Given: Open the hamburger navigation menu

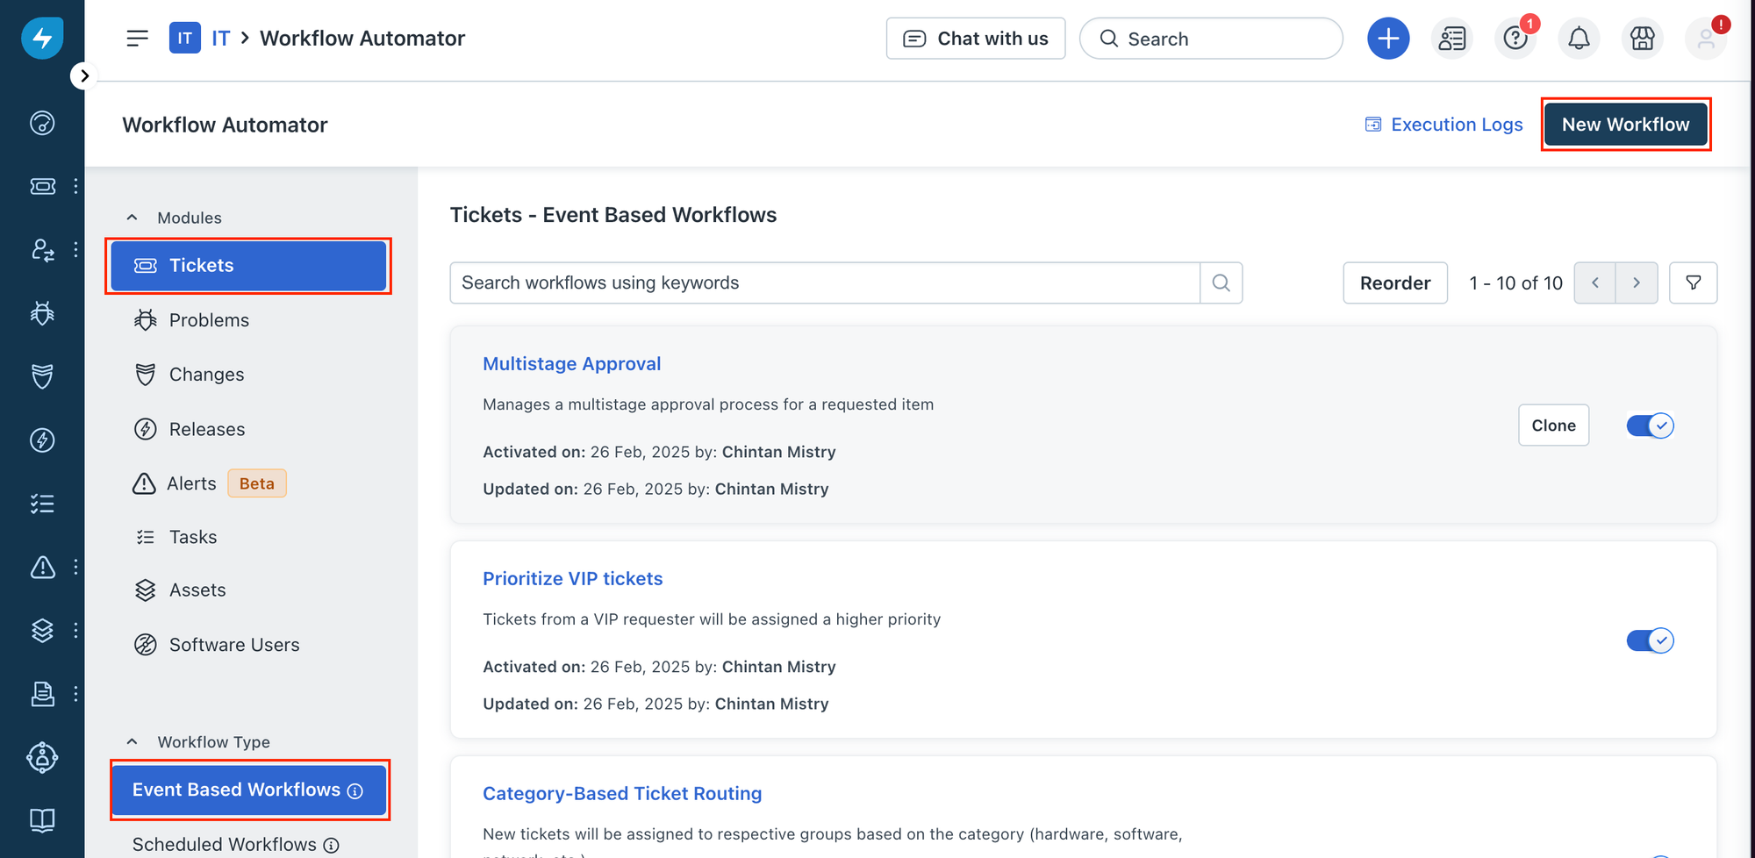Looking at the screenshot, I should (137, 39).
